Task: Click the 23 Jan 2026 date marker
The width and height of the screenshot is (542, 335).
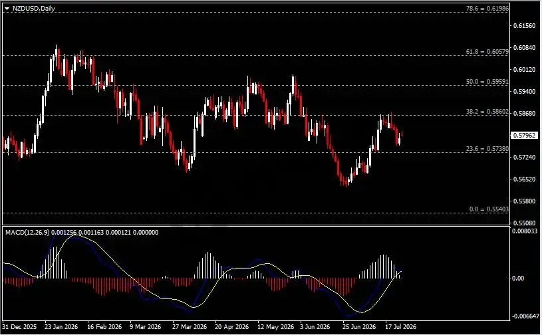Action: (61, 326)
